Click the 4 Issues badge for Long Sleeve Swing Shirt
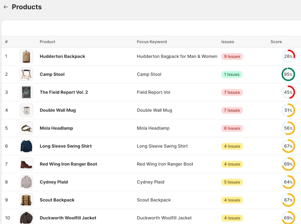The height and width of the screenshot is (224, 301). (x=232, y=146)
